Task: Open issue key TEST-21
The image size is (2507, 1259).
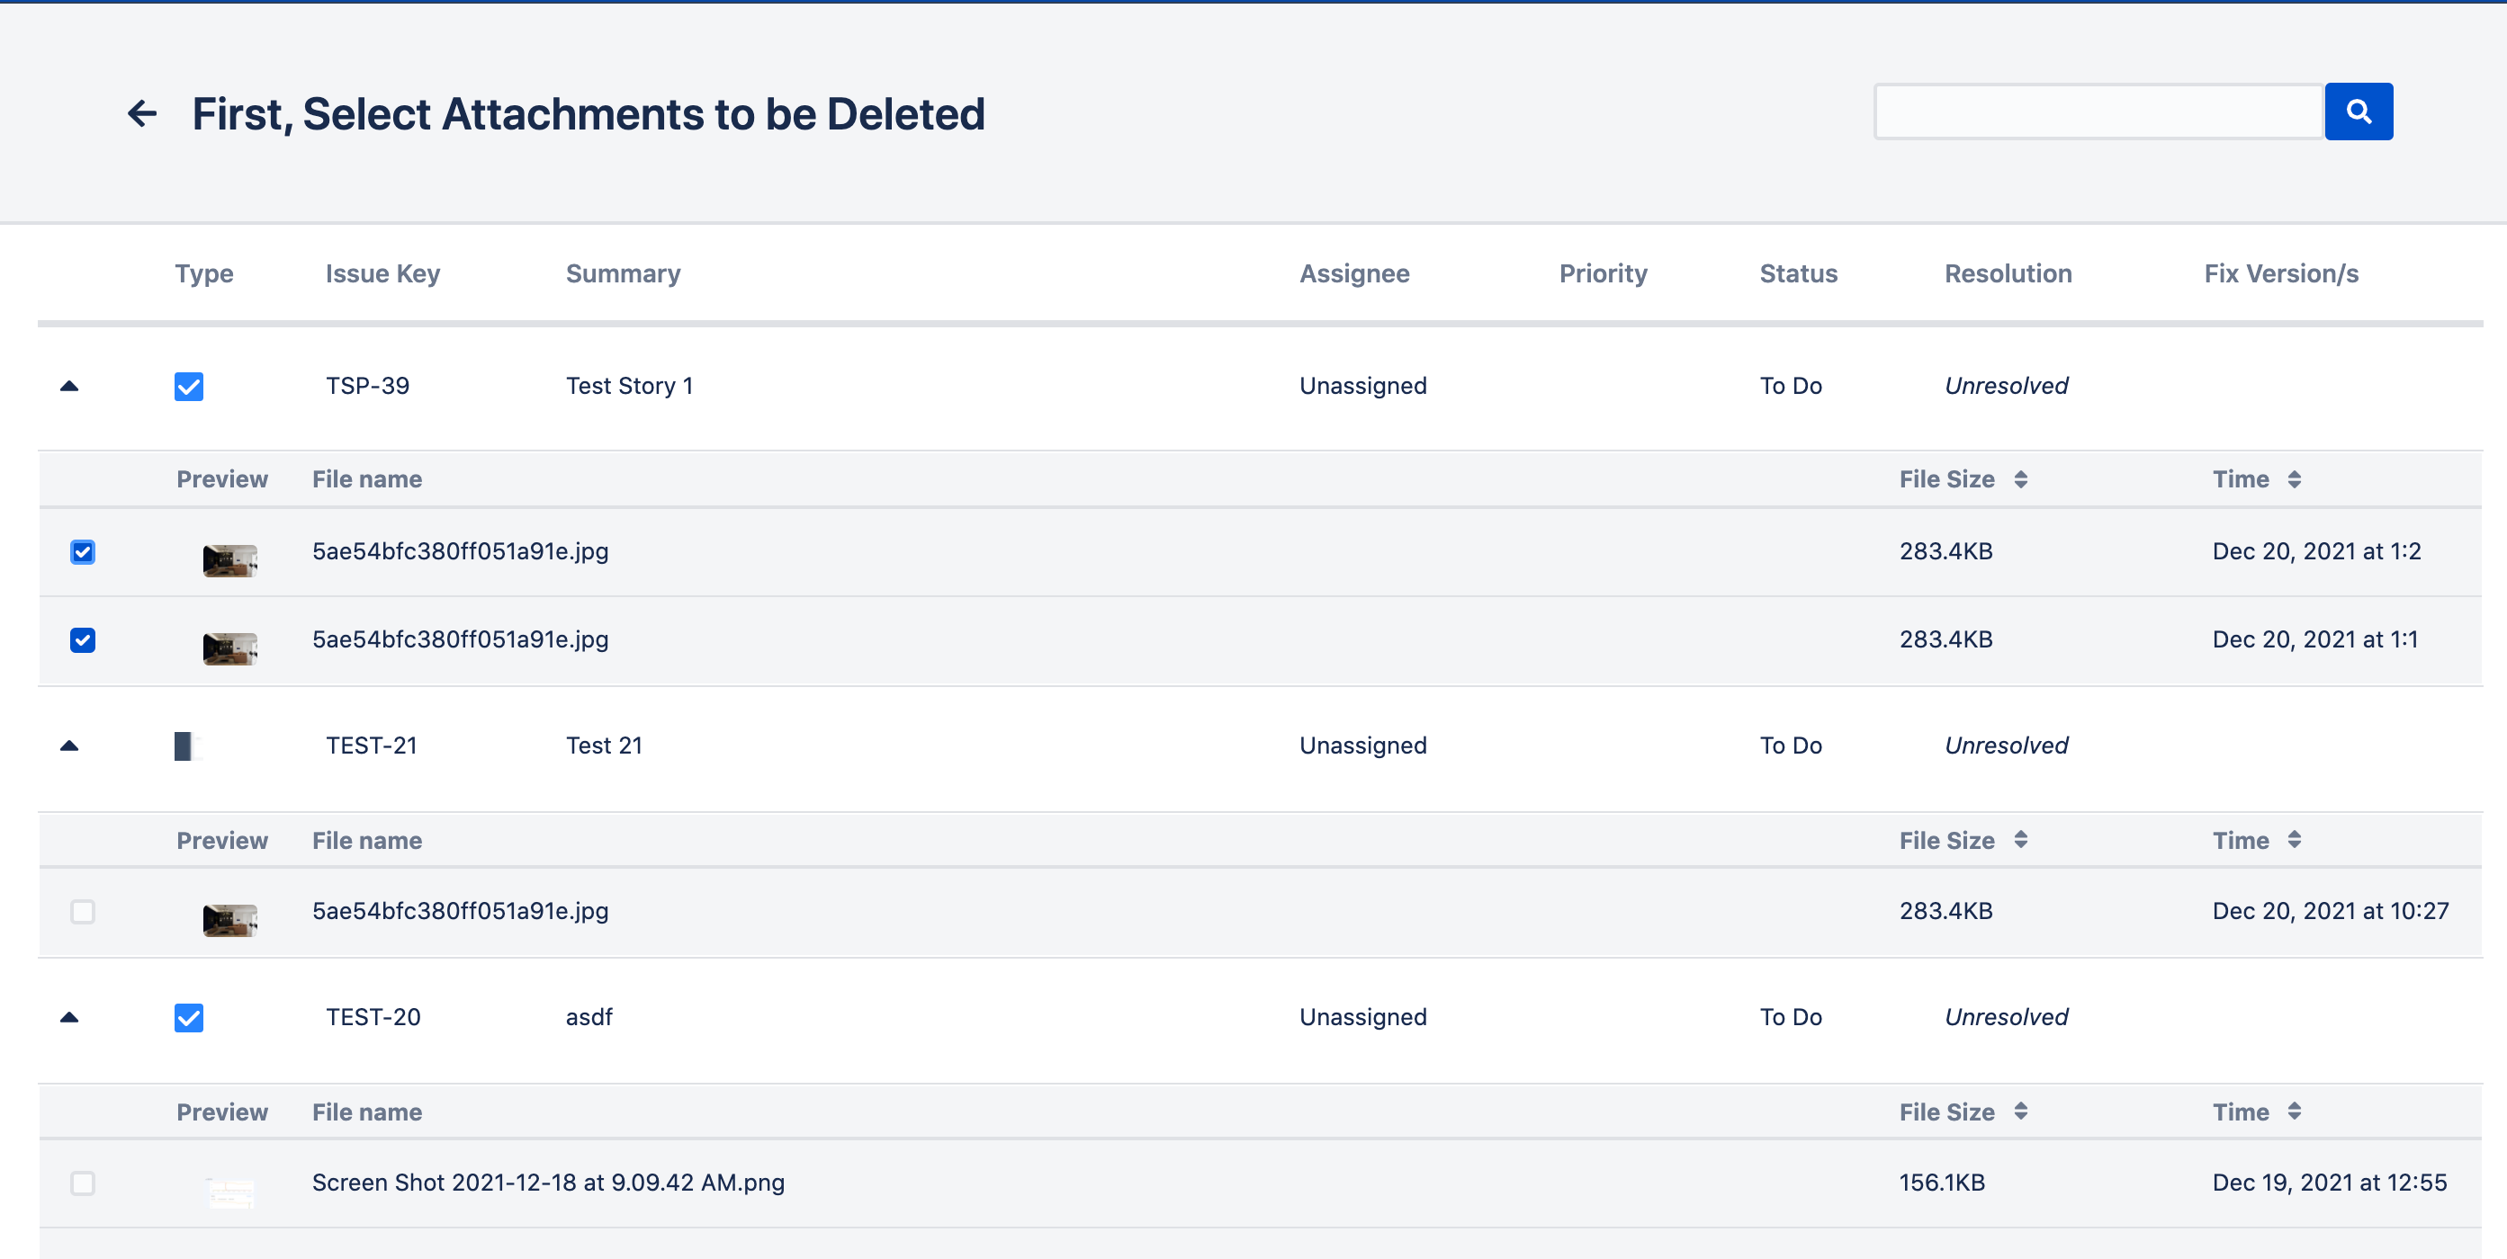Action: pyautogui.click(x=371, y=746)
